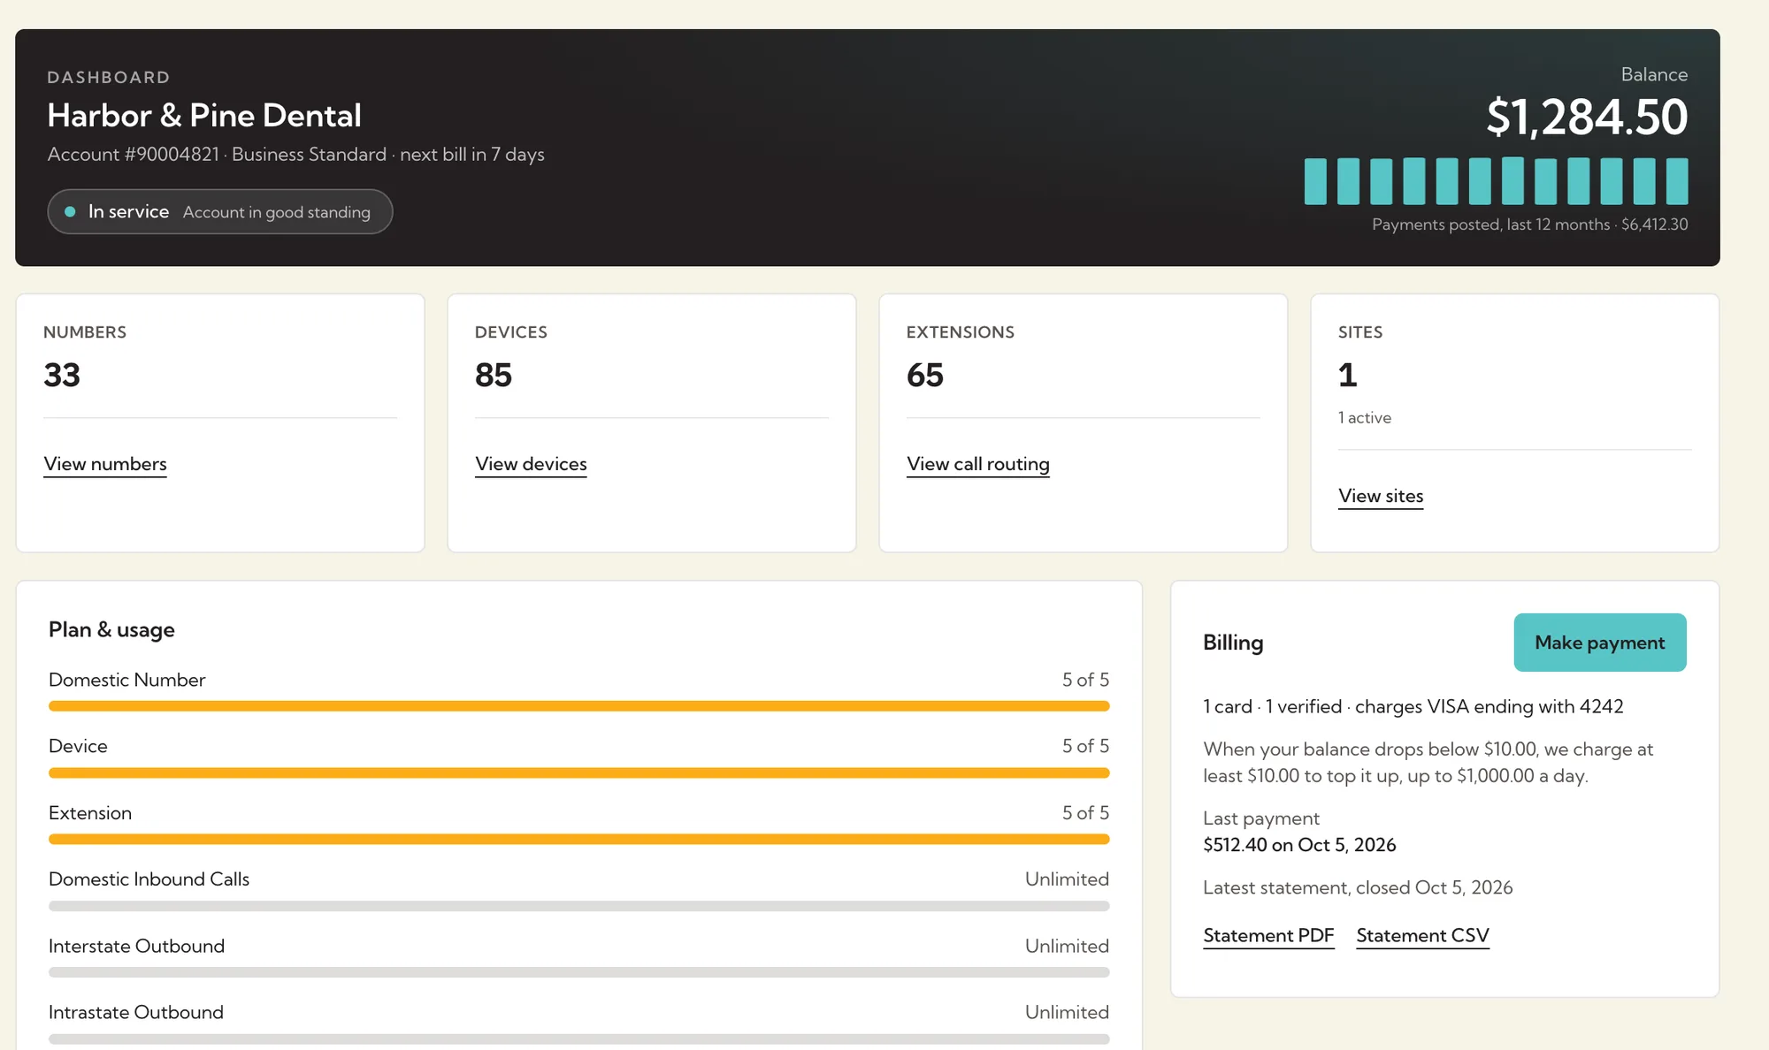Click the payments posted bar chart
1769x1050 pixels.
click(1496, 181)
